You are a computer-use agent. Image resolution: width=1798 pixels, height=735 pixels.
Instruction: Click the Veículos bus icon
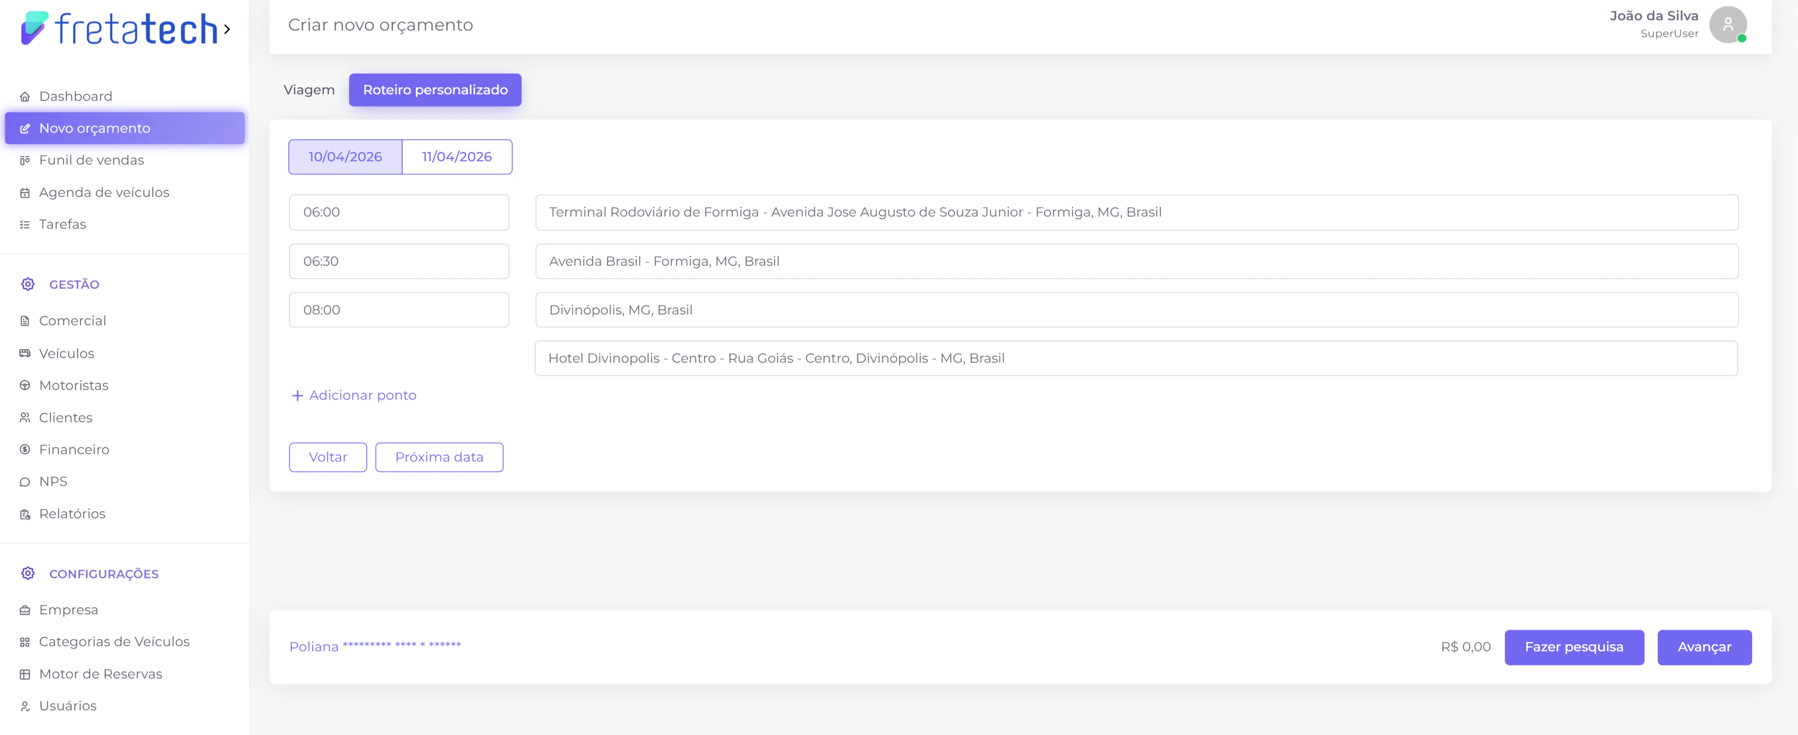point(25,353)
